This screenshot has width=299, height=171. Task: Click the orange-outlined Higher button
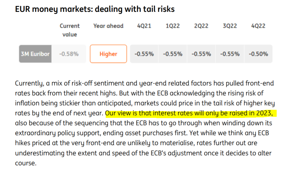coord(108,54)
